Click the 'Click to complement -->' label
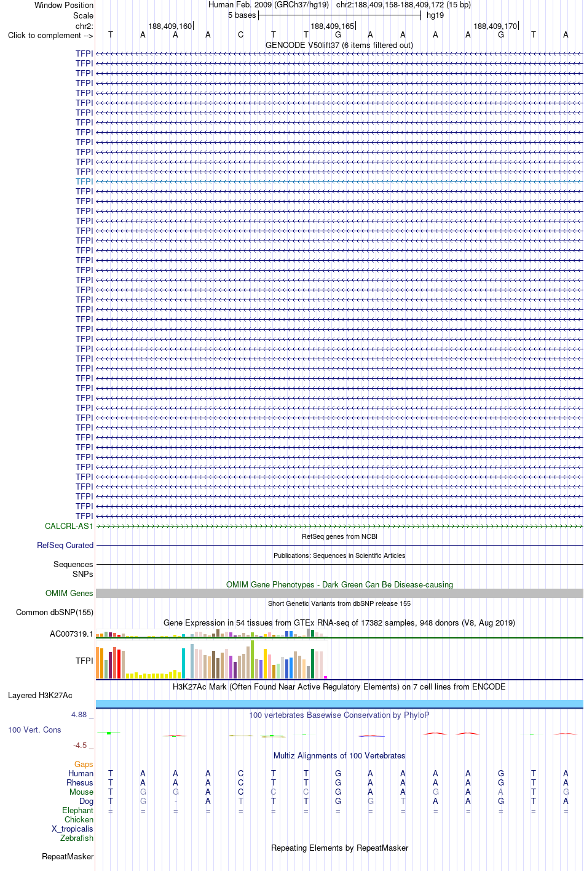 coord(50,35)
